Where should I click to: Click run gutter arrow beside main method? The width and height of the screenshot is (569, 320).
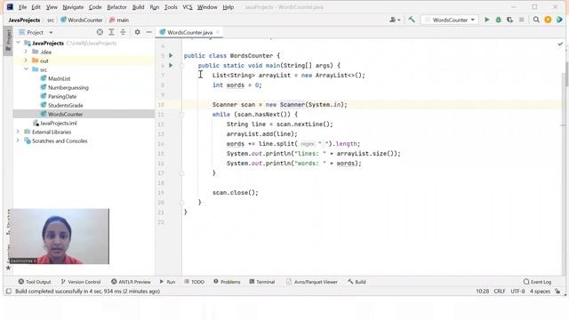[x=171, y=65]
